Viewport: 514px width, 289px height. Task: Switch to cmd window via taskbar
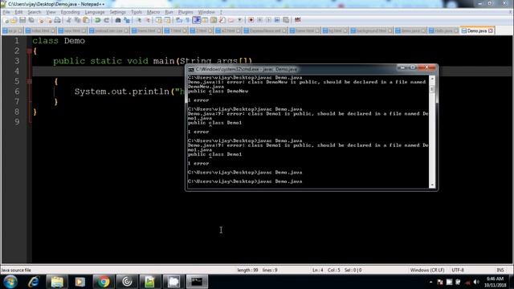pyautogui.click(x=197, y=282)
